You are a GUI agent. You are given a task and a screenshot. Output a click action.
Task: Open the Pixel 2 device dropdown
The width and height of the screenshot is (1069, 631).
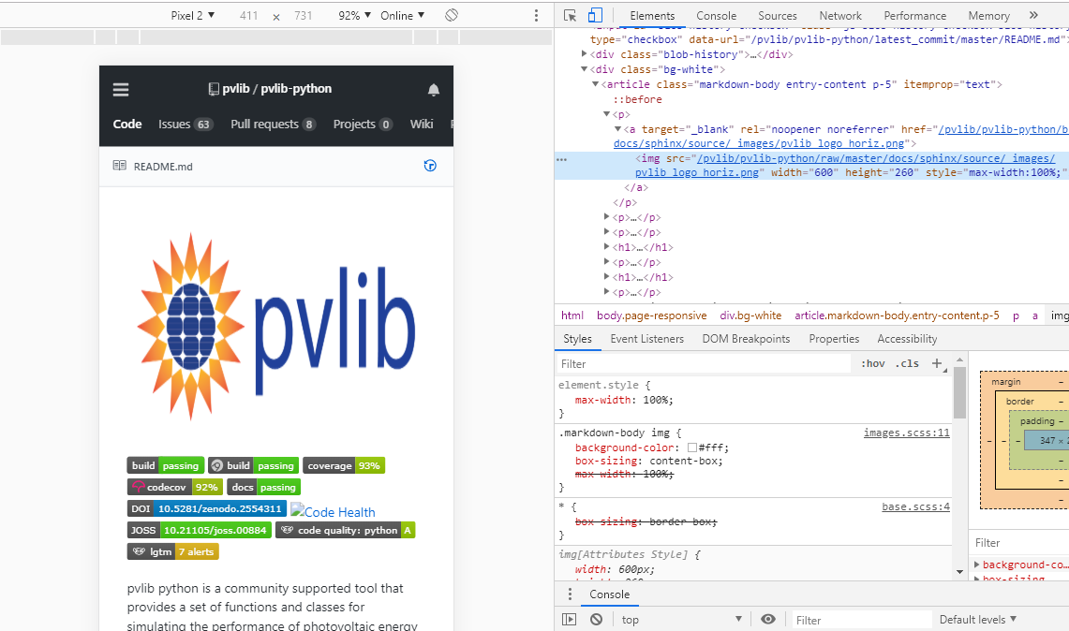(x=192, y=15)
